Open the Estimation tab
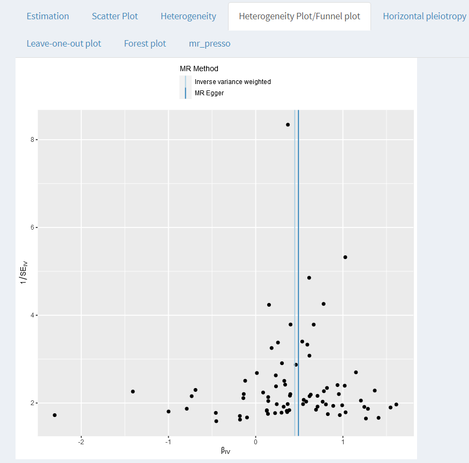 (48, 16)
